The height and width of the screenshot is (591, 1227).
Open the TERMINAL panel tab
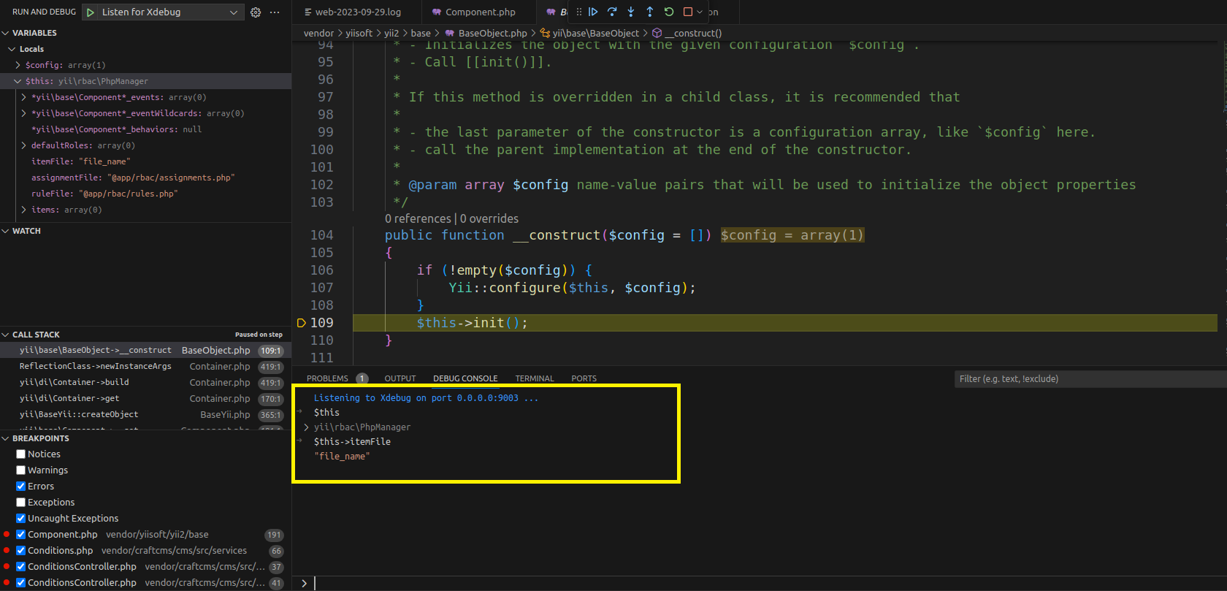pyautogui.click(x=535, y=378)
